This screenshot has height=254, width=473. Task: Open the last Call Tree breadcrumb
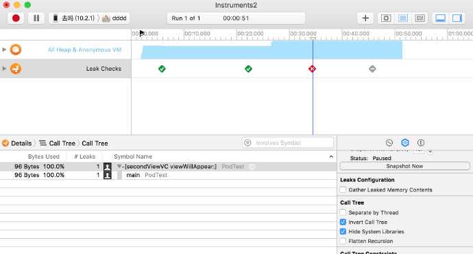(x=95, y=143)
